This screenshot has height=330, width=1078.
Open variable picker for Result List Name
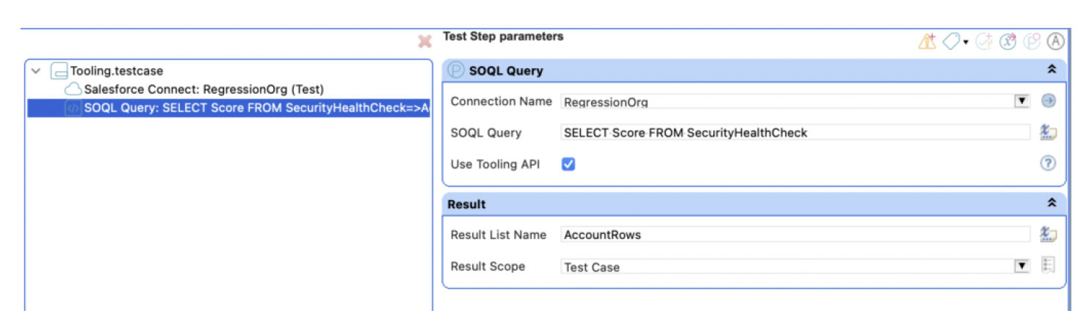[1049, 235]
